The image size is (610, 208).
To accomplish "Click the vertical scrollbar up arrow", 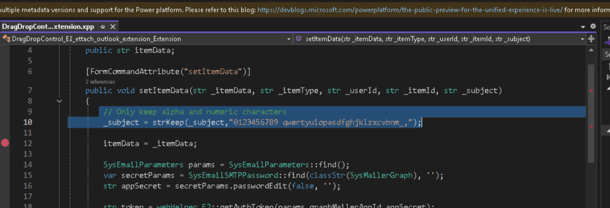I will [x=591, y=49].
